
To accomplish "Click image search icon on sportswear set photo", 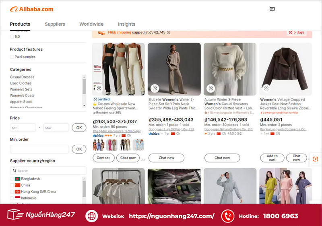I will 99,88.
